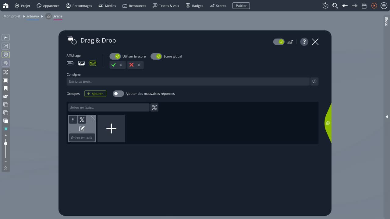The width and height of the screenshot is (390, 219).
Task: Click the zoom minus sign below slider
Action: click(5, 161)
